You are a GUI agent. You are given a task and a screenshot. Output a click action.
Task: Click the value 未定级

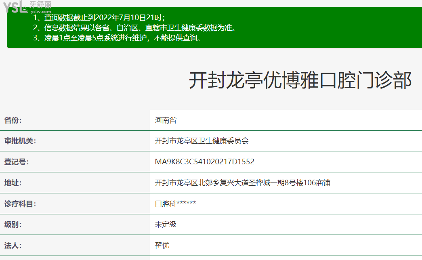[166, 224]
